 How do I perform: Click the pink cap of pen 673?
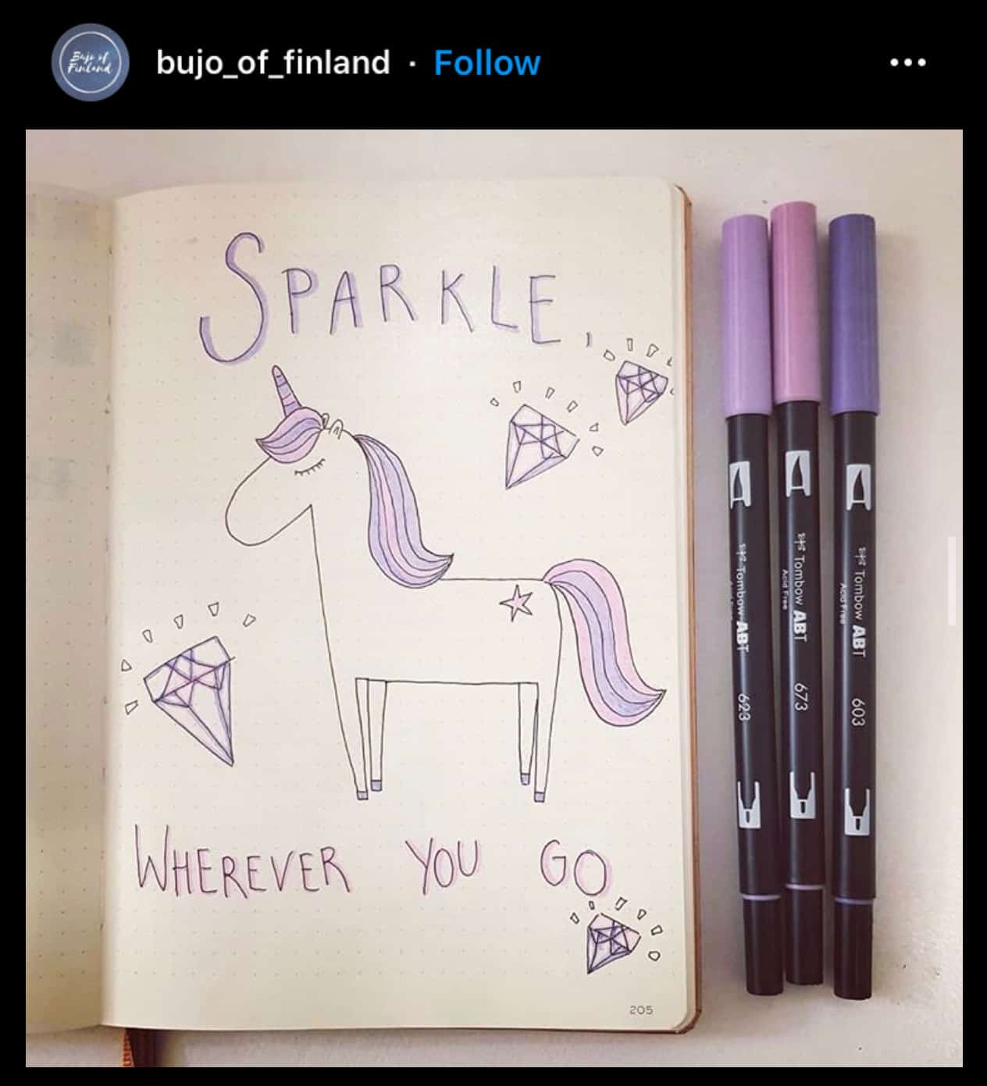tap(795, 303)
